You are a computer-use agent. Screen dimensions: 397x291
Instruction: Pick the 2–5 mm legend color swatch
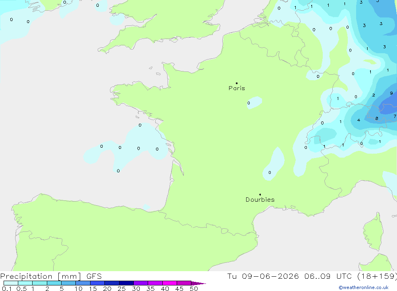[54, 283]
